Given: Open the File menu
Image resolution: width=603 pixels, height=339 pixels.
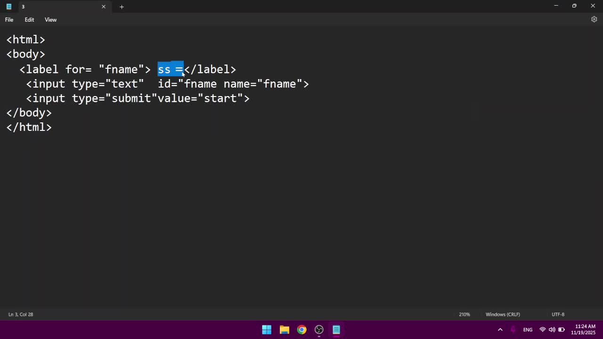Looking at the screenshot, I should pyautogui.click(x=9, y=20).
